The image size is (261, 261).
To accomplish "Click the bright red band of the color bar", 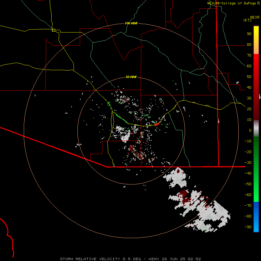I will [256, 61].
